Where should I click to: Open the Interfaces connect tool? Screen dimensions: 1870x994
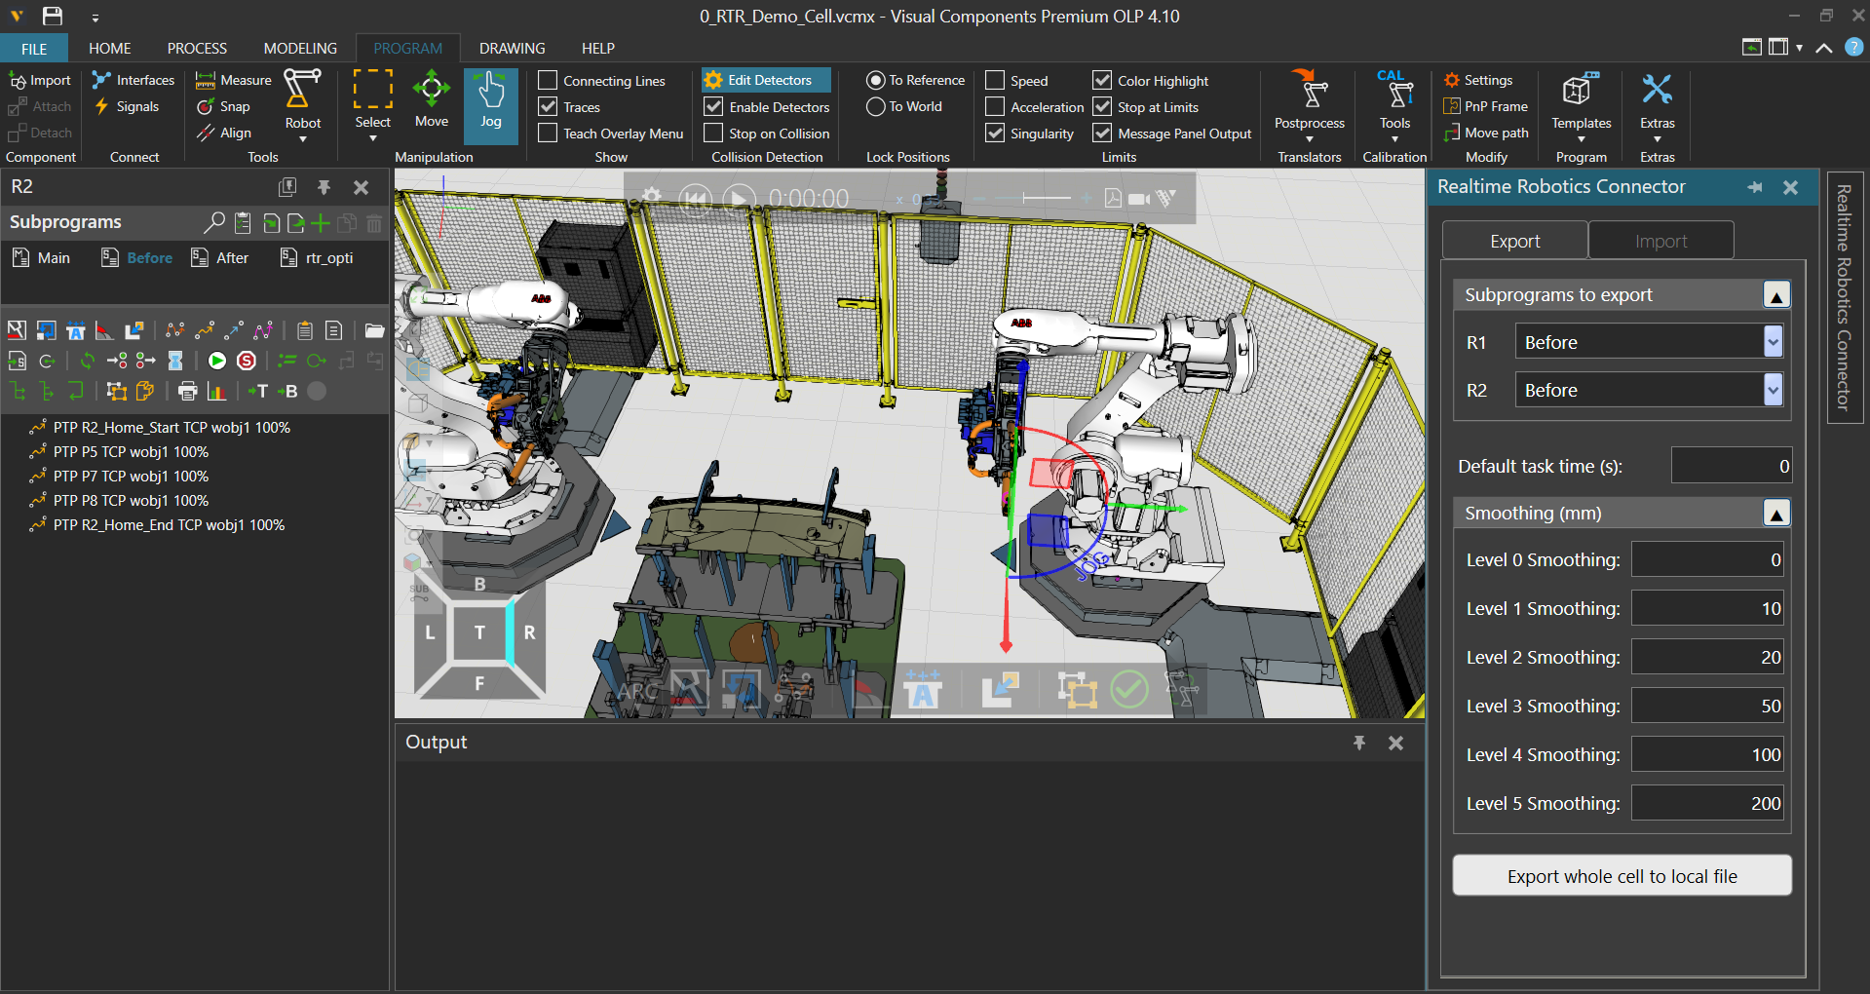(134, 80)
